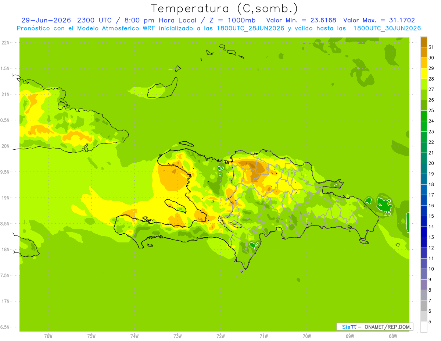
Task: Click the "22N" latitude label
Action: pos(6,43)
